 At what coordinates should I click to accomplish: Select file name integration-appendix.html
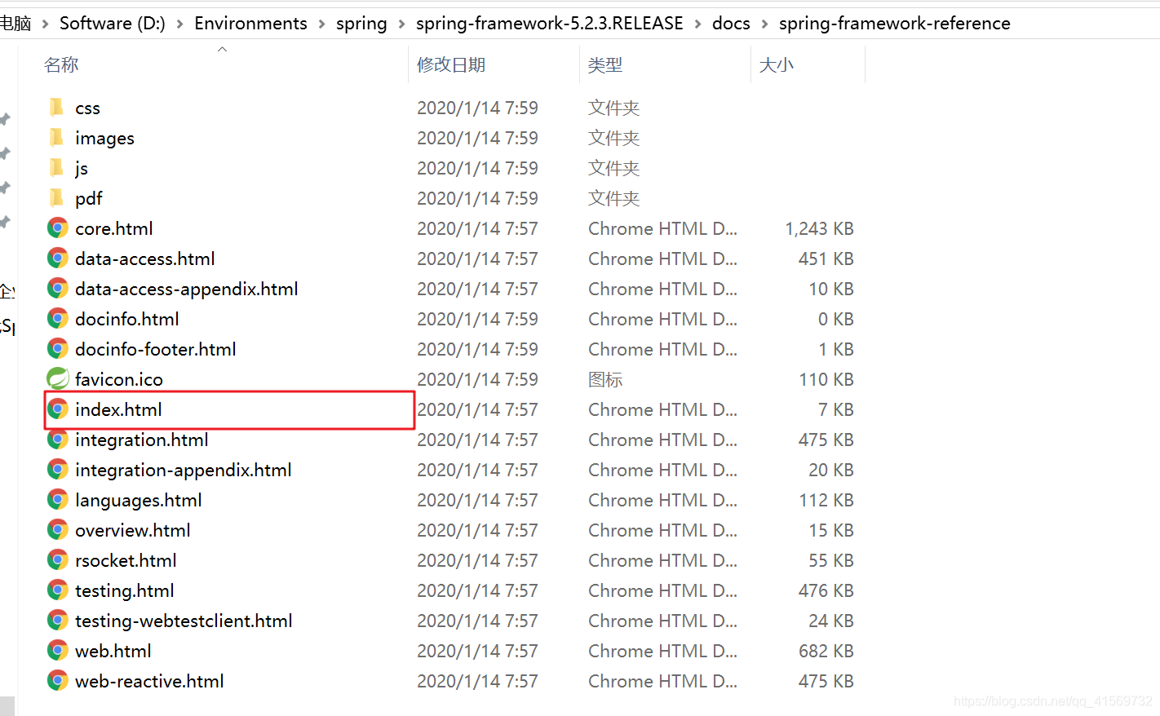click(x=184, y=470)
